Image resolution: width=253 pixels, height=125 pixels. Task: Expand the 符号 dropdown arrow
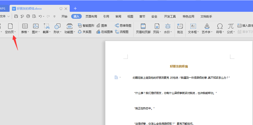click(x=223, y=32)
